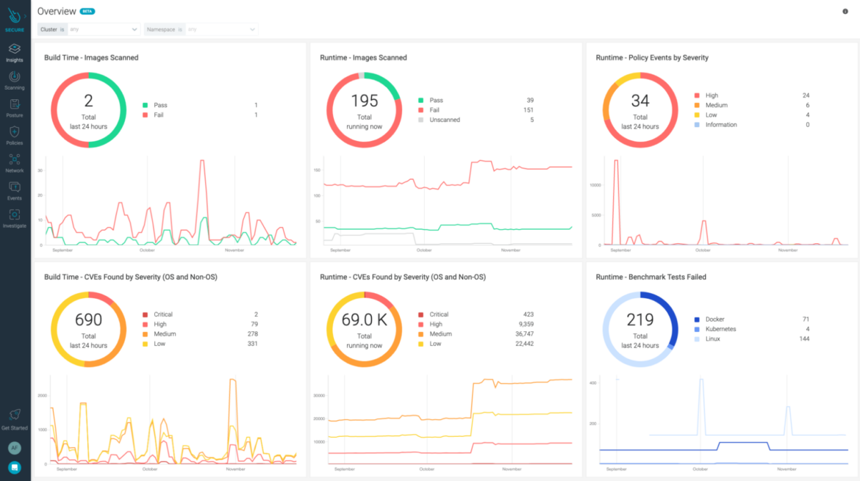Open the Investigate section icon
The image size is (860, 481).
tap(15, 215)
